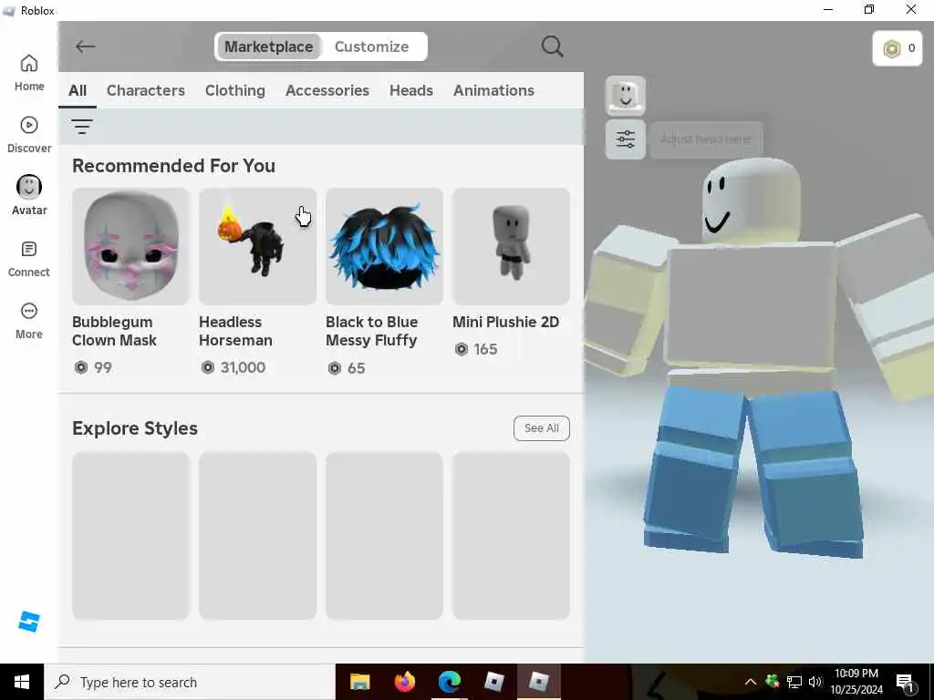Open the Heads tab
The image size is (934, 700).
[x=411, y=90]
